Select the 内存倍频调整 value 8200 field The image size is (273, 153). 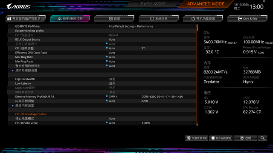pyautogui.click(x=145, y=101)
